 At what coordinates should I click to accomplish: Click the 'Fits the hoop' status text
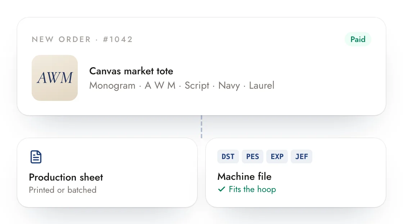[x=252, y=190]
